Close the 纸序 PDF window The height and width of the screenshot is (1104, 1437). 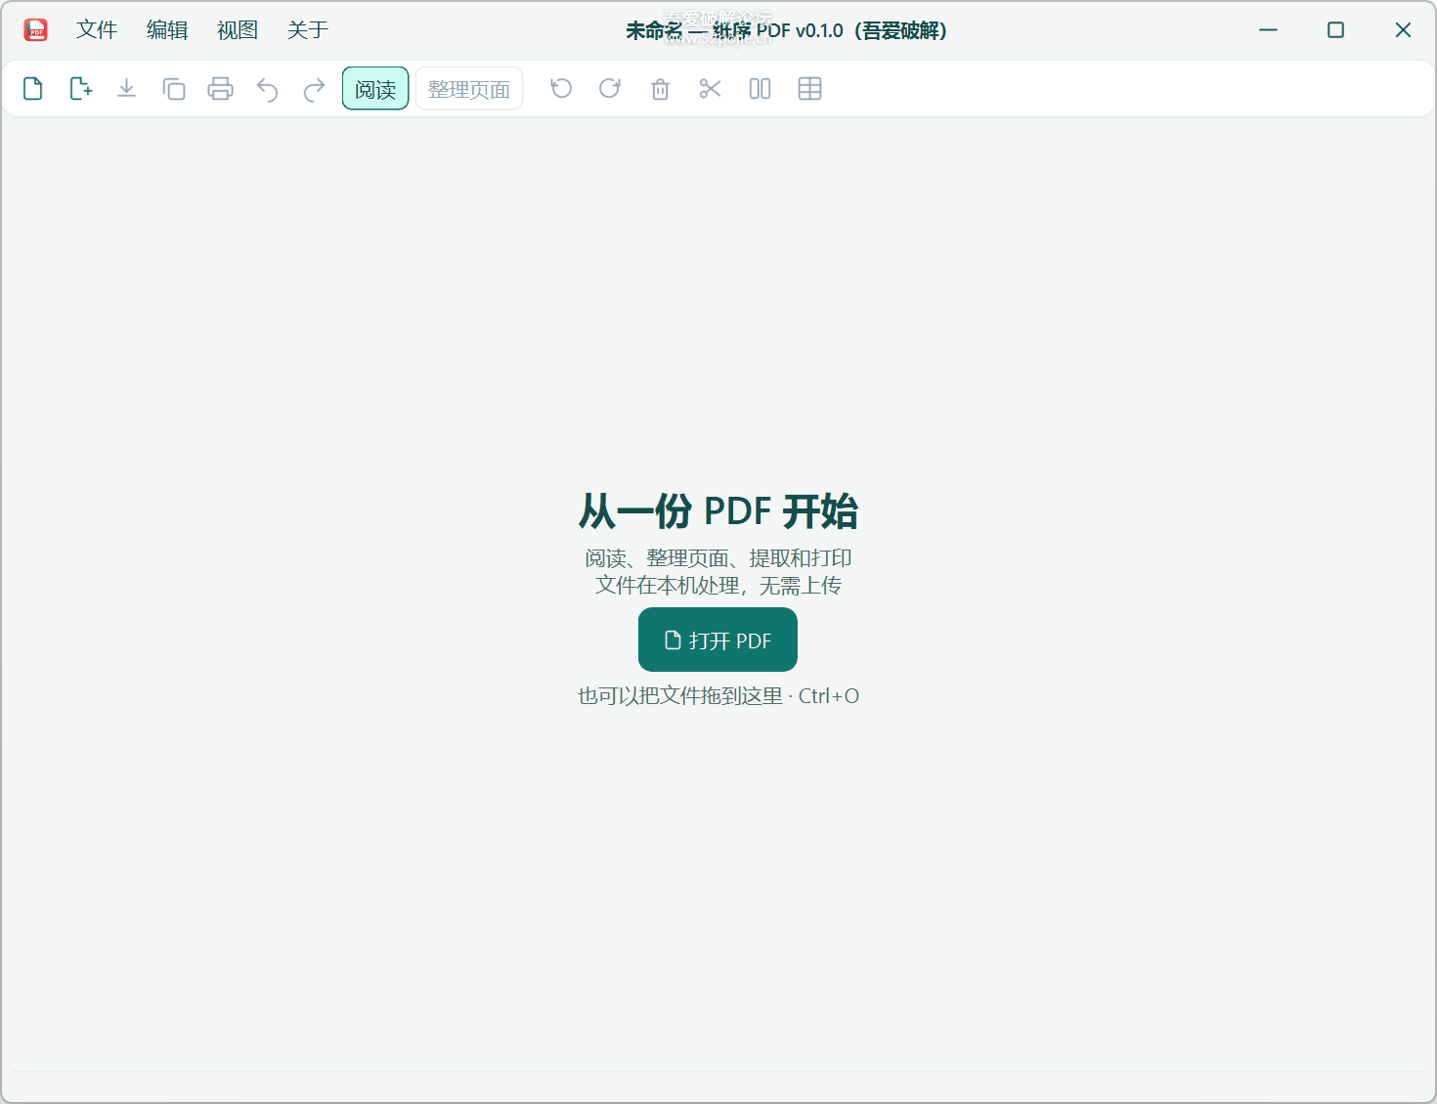tap(1403, 30)
